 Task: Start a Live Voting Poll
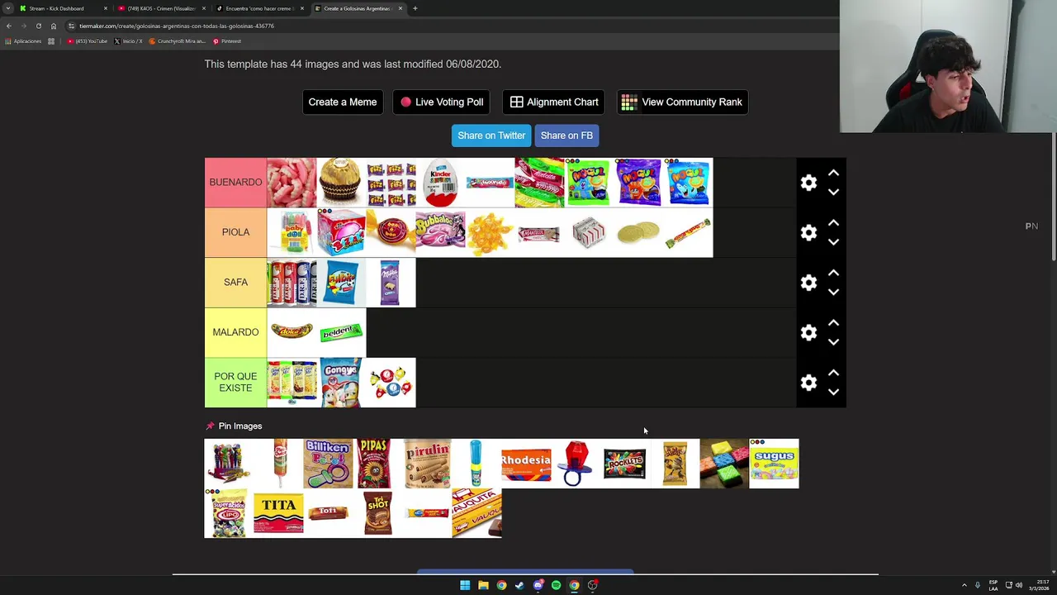442,102
